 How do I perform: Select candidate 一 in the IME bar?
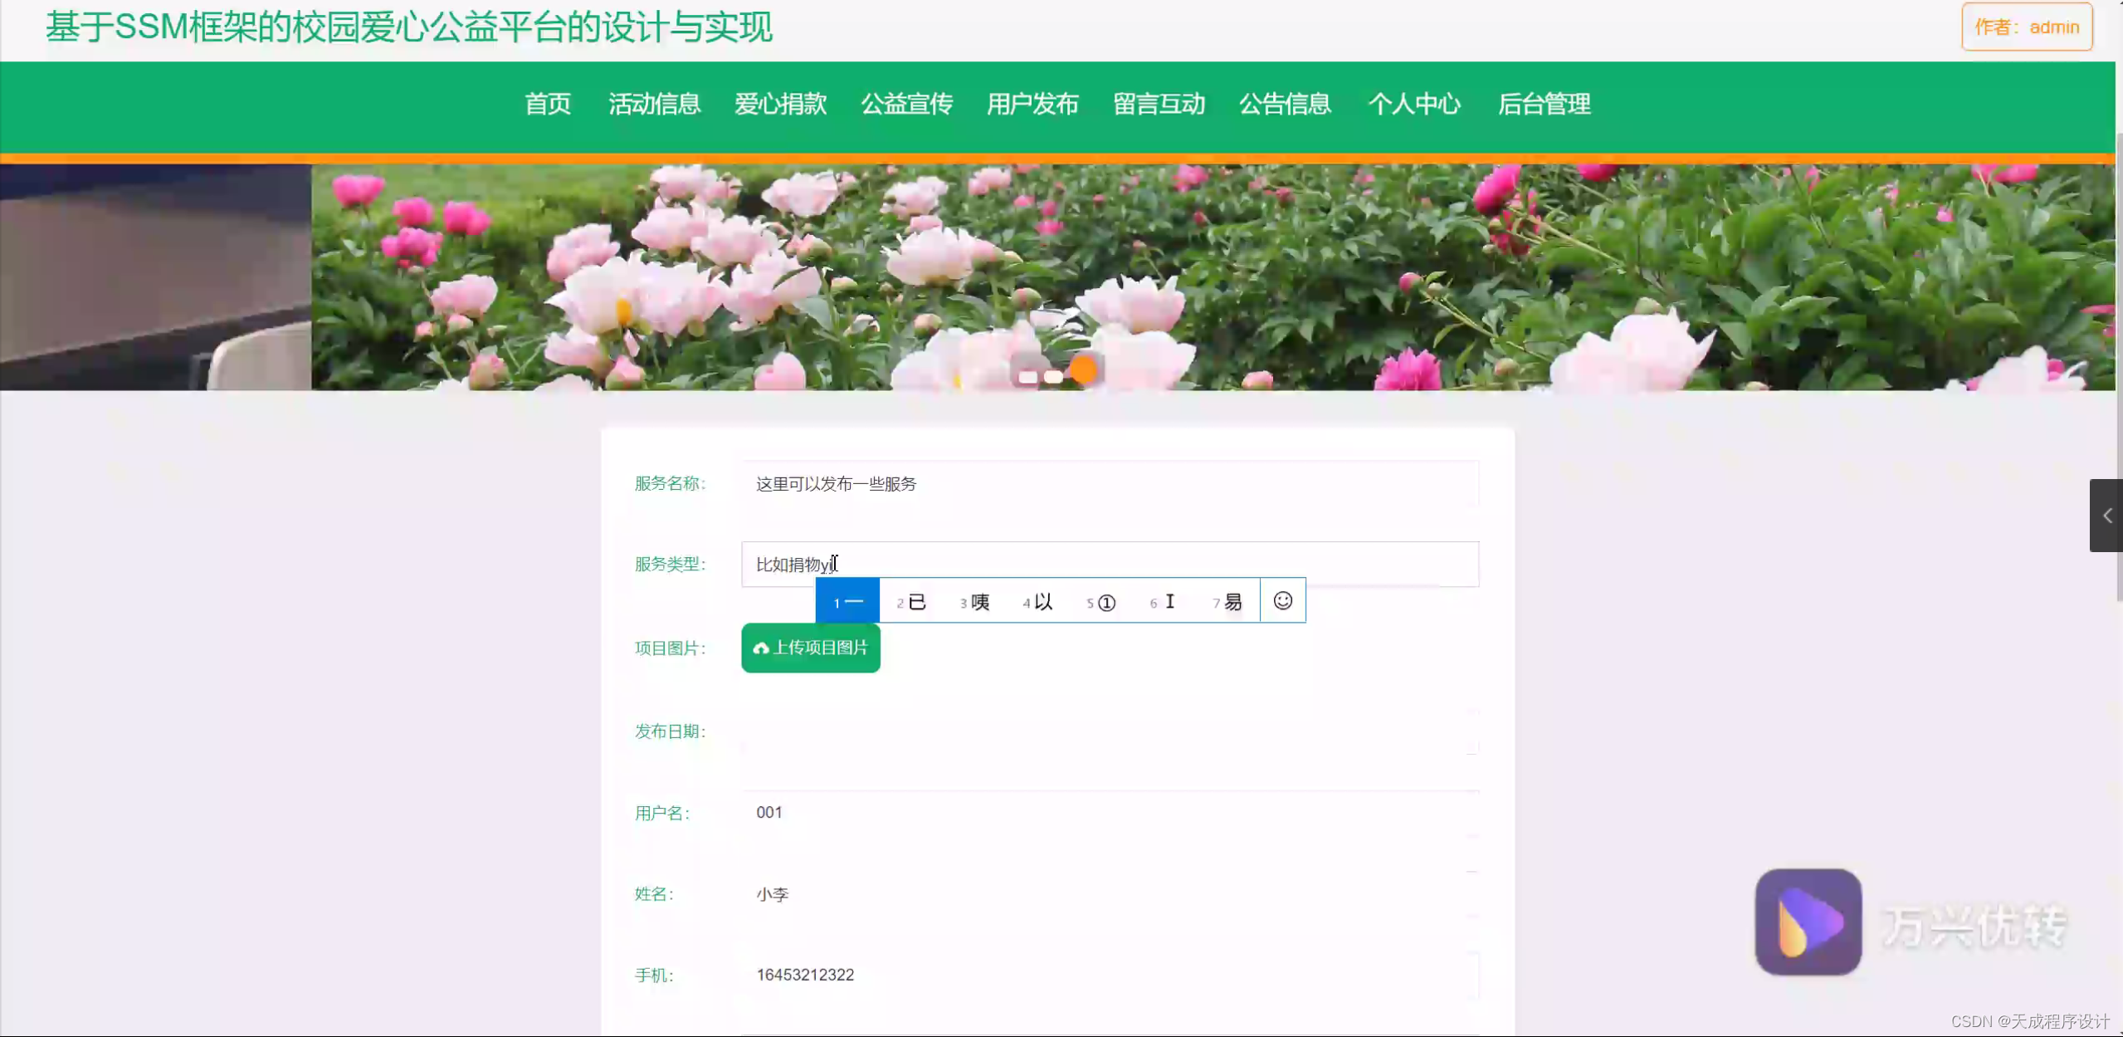(x=847, y=600)
